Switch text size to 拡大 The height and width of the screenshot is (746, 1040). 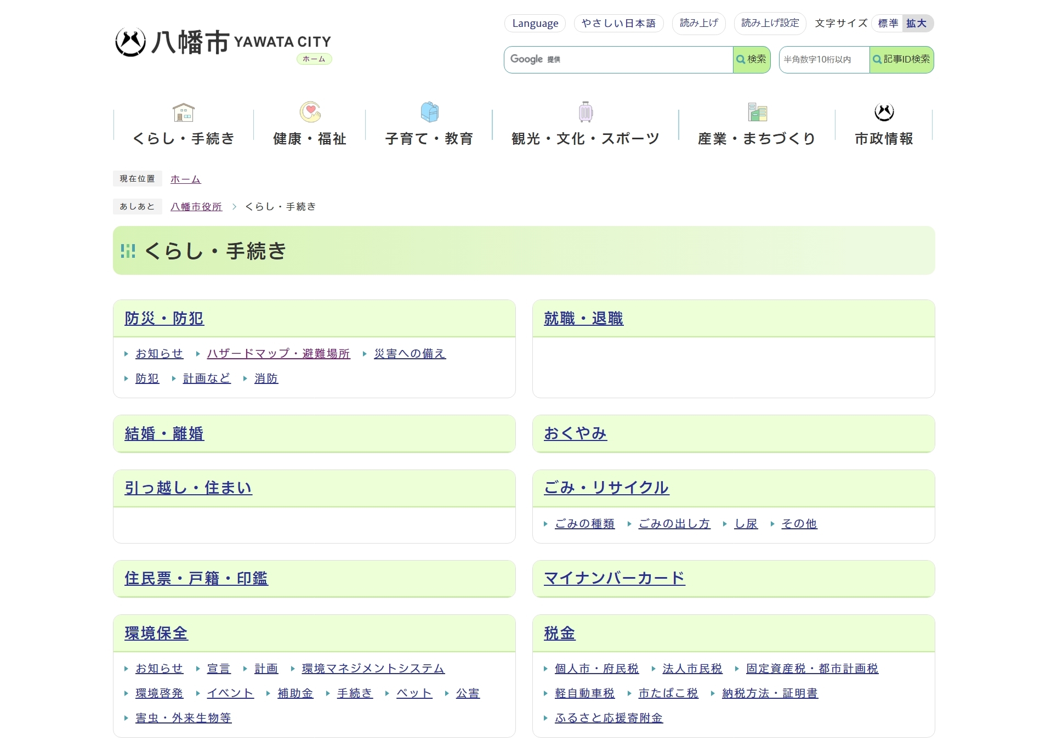click(x=916, y=24)
